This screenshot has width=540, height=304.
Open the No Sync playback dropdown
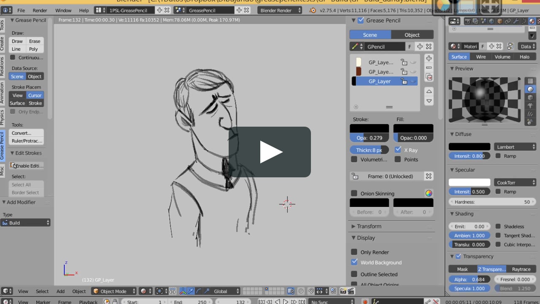coord(331,302)
